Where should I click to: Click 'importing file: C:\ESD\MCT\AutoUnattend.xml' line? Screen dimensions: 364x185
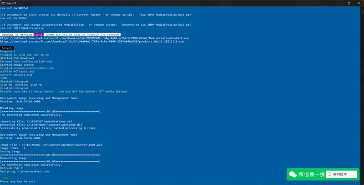[x=36, y=122]
